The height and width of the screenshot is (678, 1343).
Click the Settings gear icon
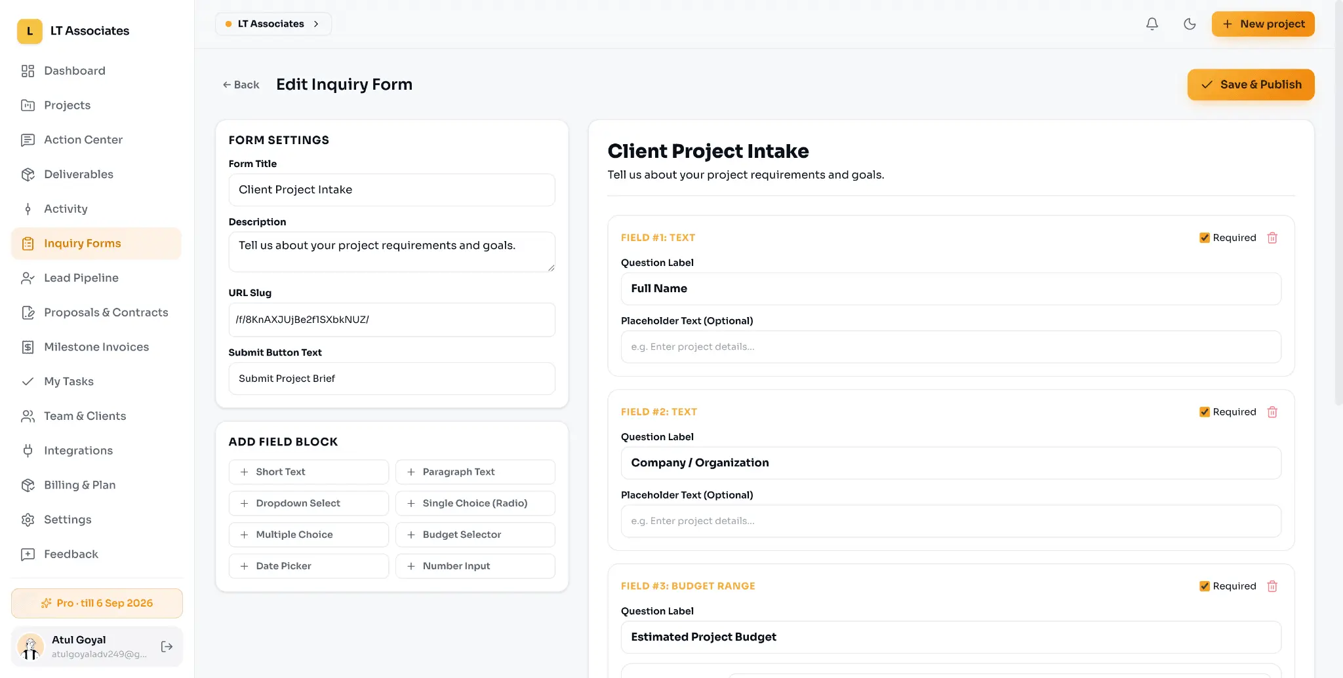coord(28,519)
